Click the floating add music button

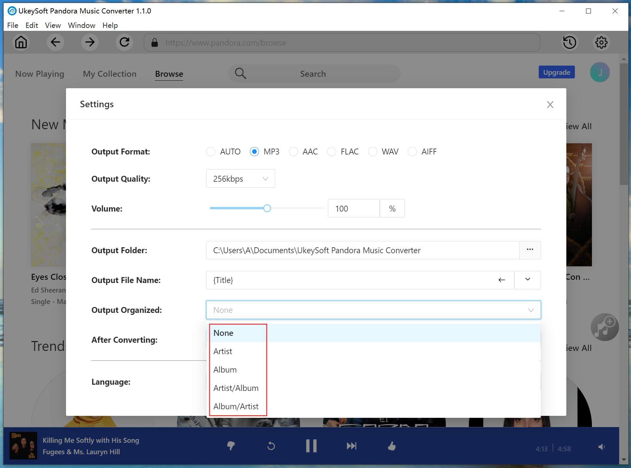coord(605,327)
